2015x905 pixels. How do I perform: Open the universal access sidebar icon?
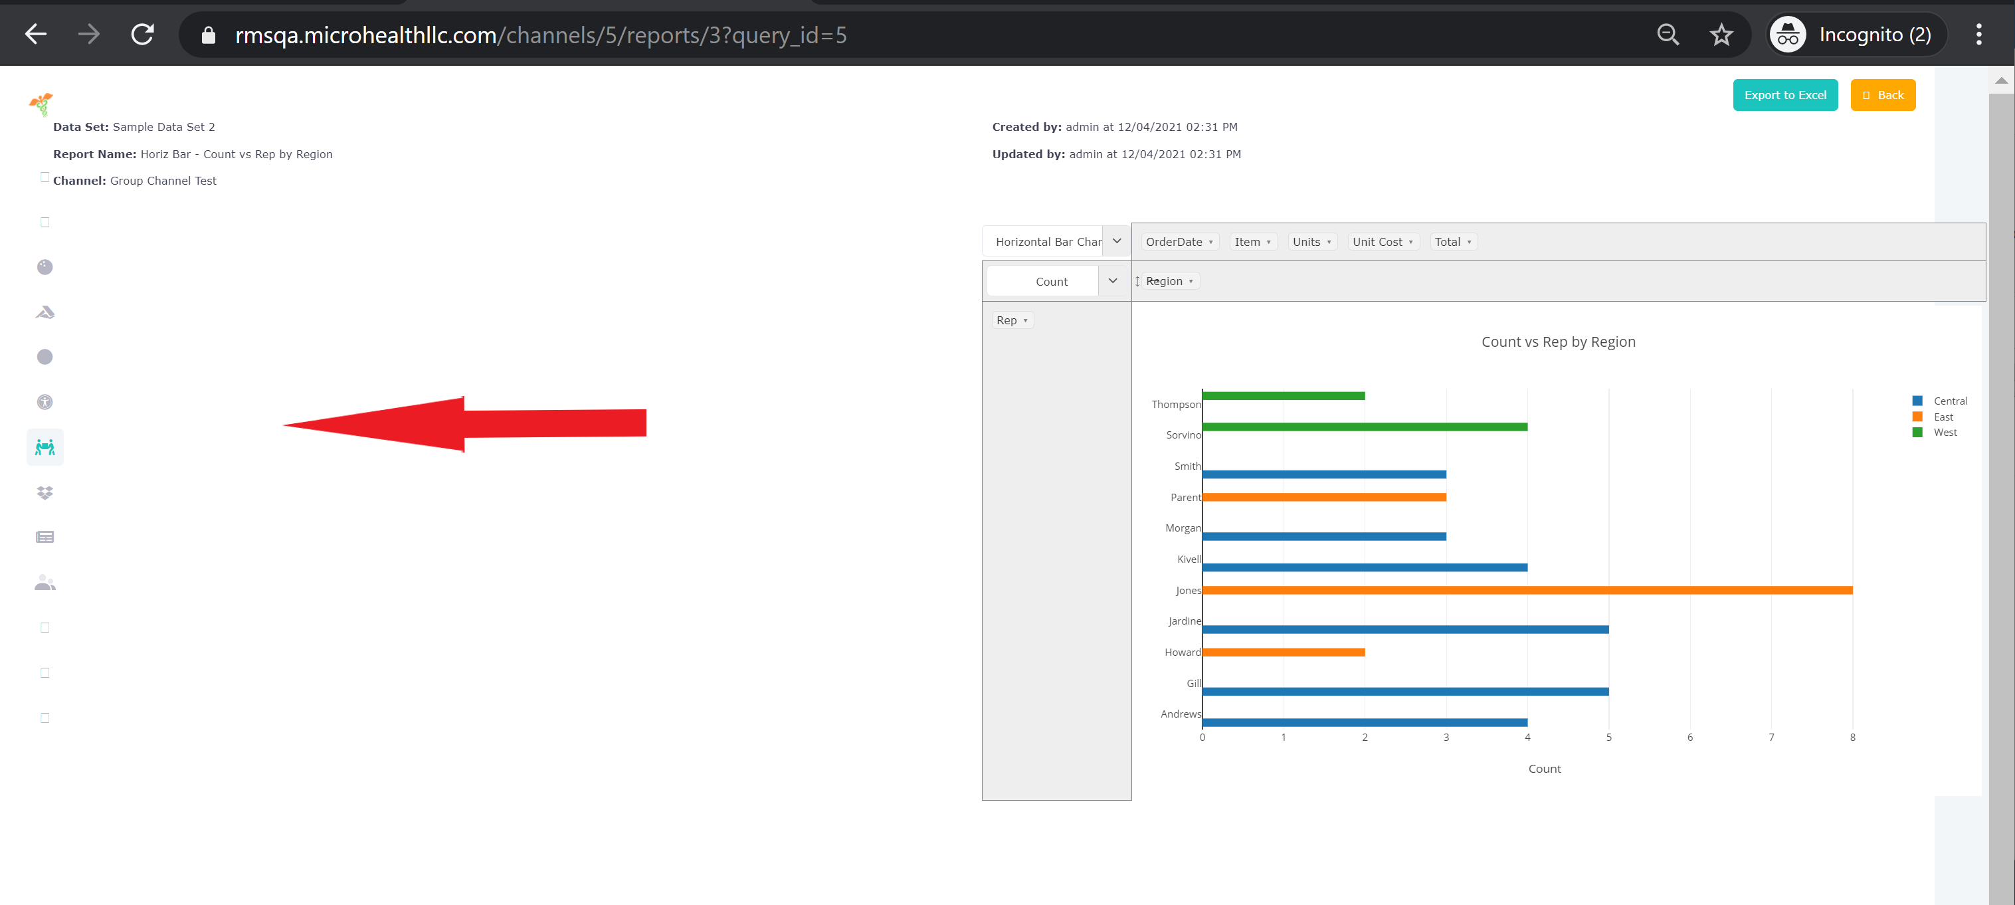[45, 402]
